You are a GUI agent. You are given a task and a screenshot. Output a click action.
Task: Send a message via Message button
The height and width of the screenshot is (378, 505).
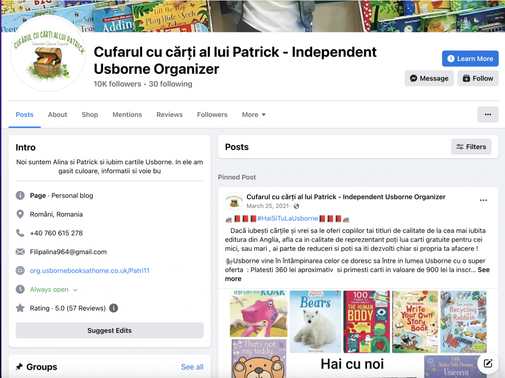pyautogui.click(x=429, y=78)
